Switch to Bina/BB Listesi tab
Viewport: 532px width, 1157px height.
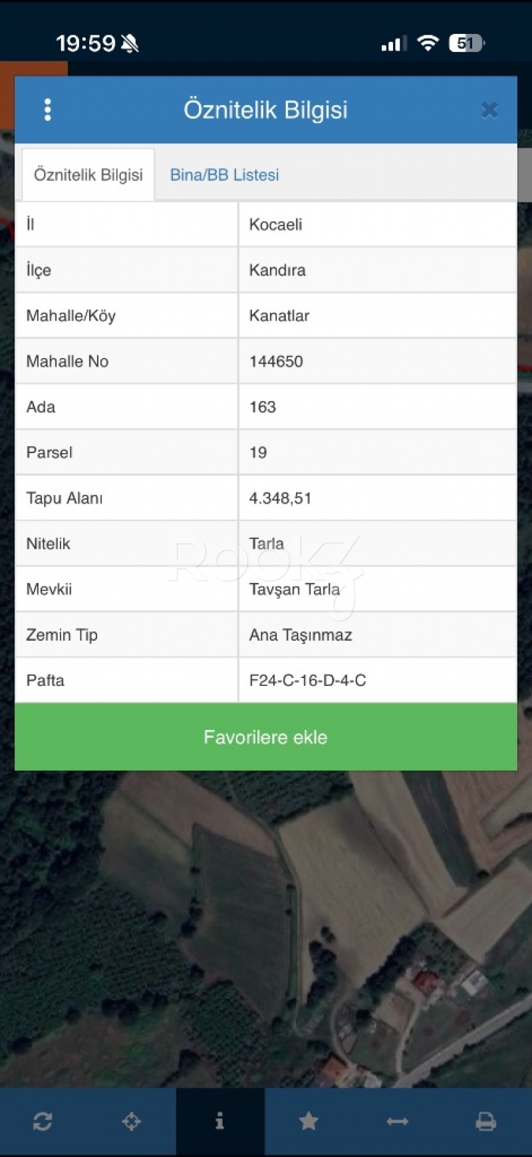tap(224, 175)
